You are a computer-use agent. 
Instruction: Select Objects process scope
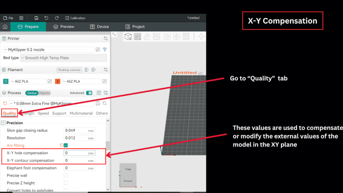pyautogui.click(x=44, y=93)
